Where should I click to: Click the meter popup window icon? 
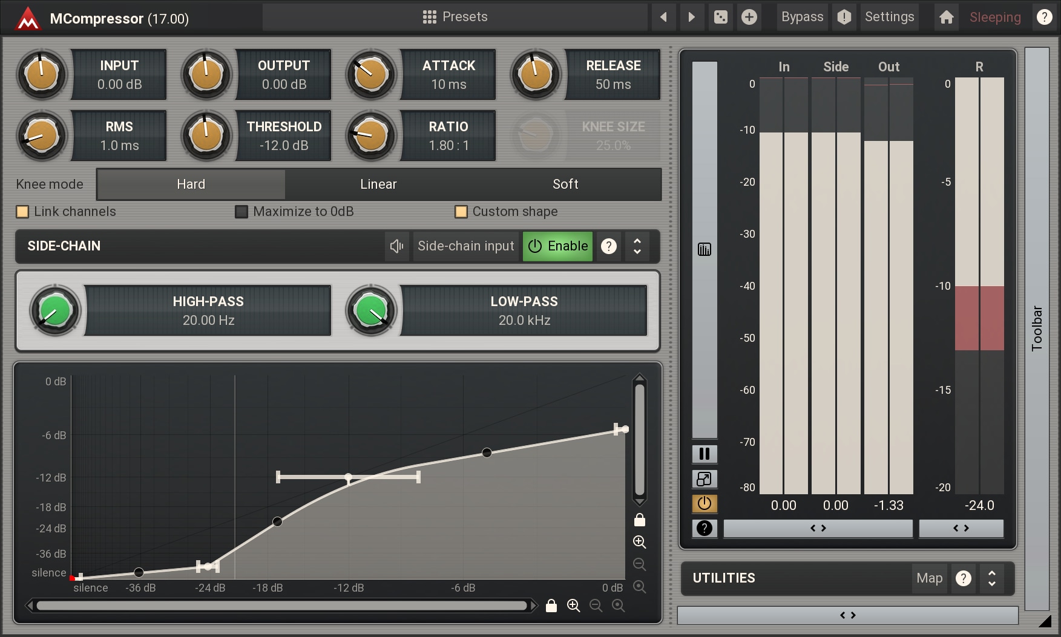[x=705, y=479]
